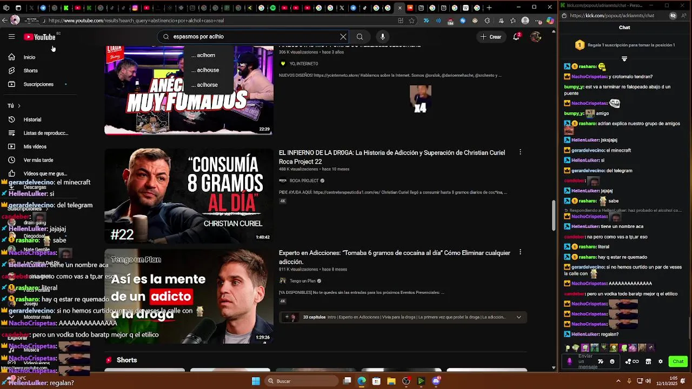692x389 pixels.
Task: Open Kick chat settings gear
Action: 660,361
